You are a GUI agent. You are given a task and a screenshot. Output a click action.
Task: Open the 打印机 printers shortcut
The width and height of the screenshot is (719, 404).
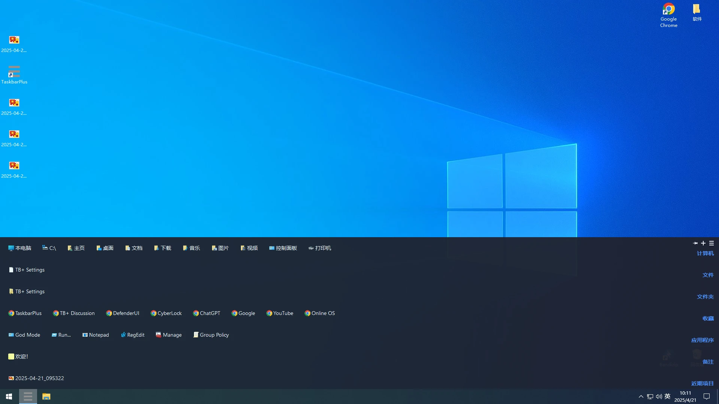(320, 248)
